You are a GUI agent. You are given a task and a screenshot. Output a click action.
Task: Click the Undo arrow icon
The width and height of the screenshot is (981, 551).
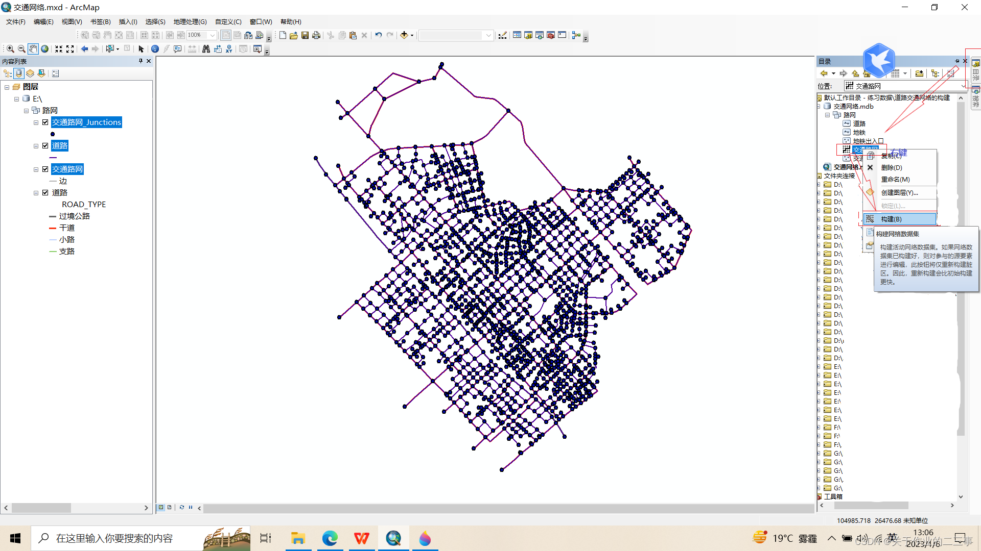(x=378, y=35)
